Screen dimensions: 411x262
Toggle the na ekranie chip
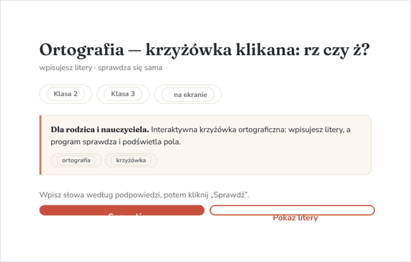click(188, 94)
